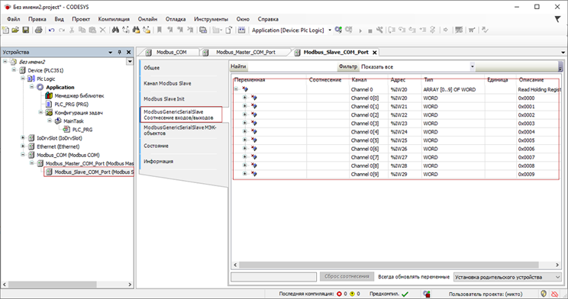Collapse the Channel 0 root variable row

(236, 89)
